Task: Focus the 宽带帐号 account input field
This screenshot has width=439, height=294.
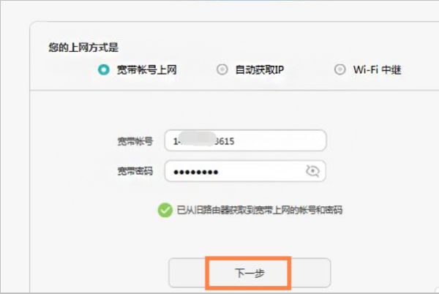Action: click(x=246, y=140)
